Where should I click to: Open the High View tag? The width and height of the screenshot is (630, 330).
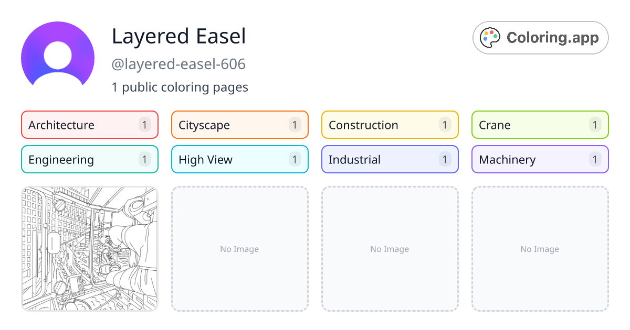tap(240, 159)
